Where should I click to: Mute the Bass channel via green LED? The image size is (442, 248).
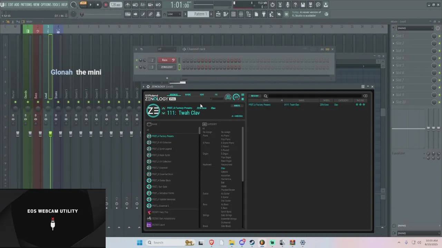point(137,60)
